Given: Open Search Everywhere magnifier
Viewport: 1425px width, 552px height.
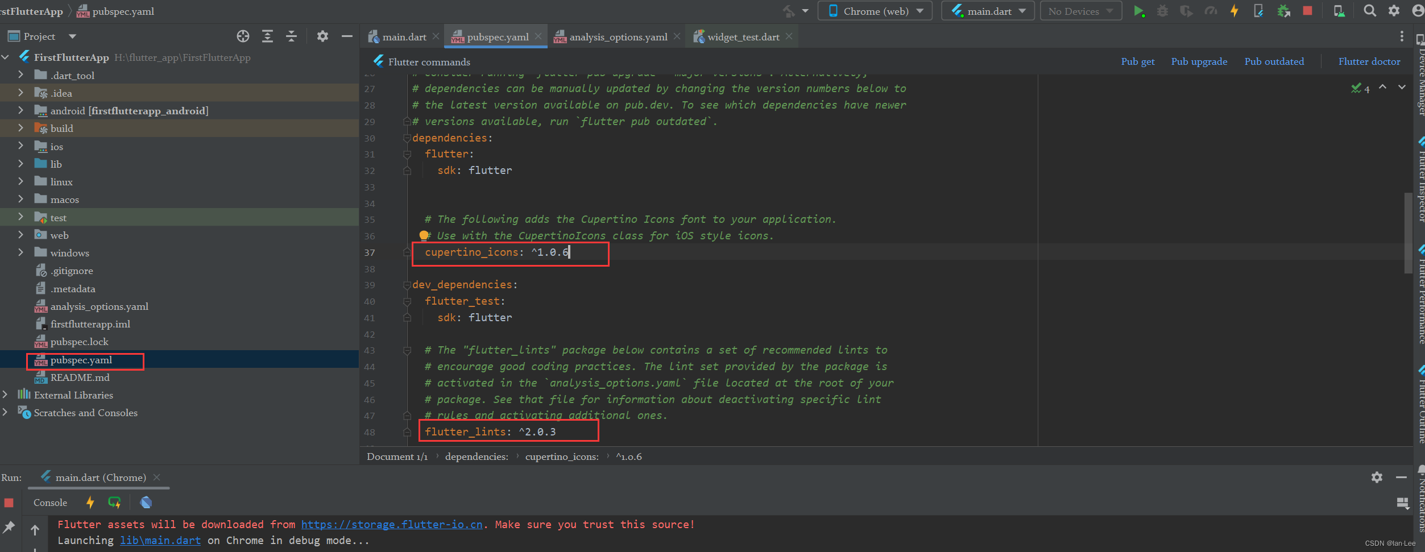Looking at the screenshot, I should point(1370,10).
